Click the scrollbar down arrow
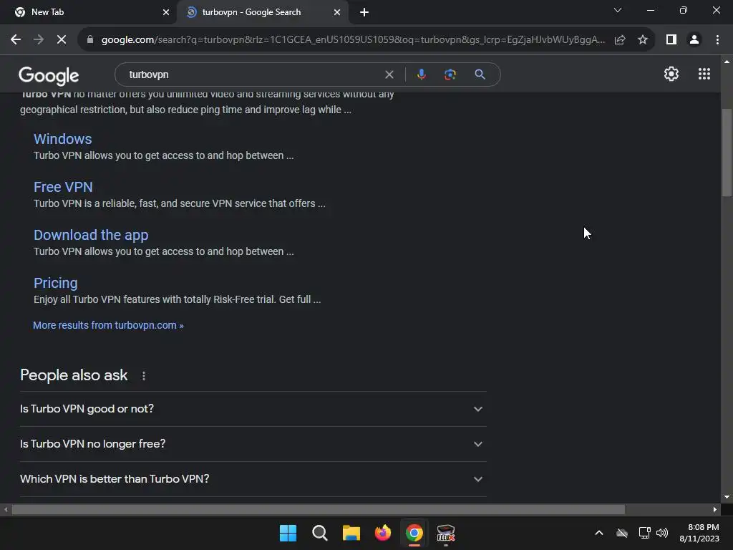The height and width of the screenshot is (550, 733). point(727,497)
